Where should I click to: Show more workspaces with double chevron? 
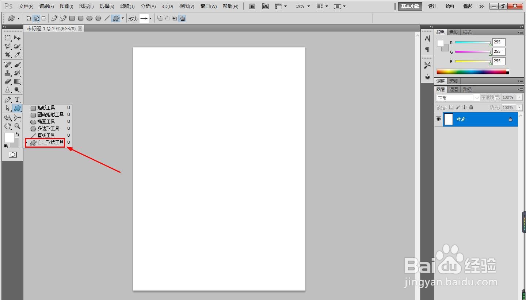[x=481, y=6]
